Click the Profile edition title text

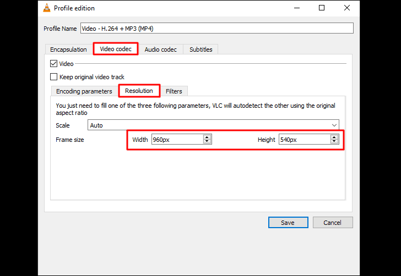pos(74,8)
